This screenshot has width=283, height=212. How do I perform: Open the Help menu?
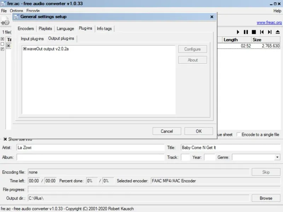coord(277,11)
